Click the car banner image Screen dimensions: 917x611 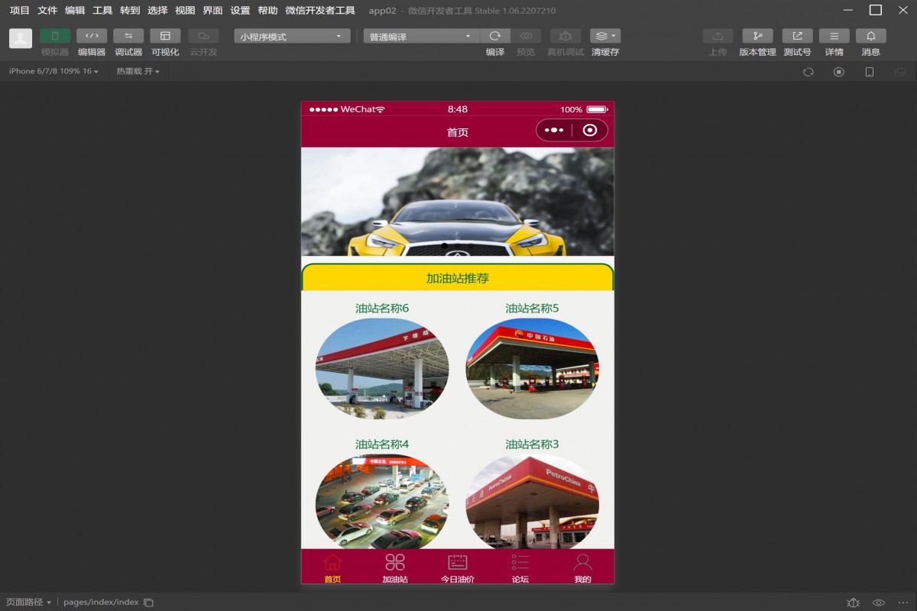click(458, 202)
